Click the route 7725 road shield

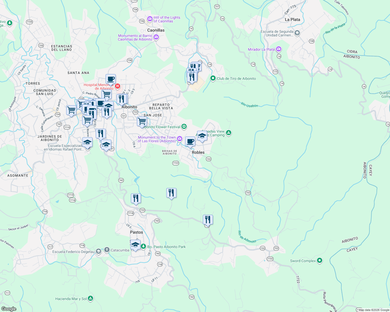pyautogui.click(x=29, y=22)
